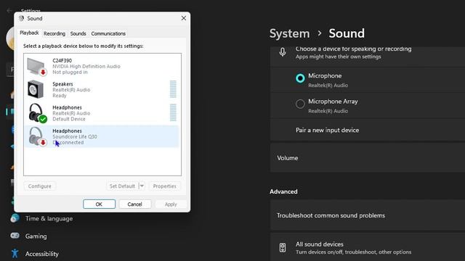The image size is (465, 261).
Task: Open All sound devices settings
Action: pos(368,248)
